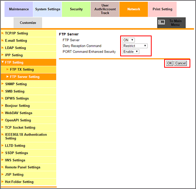The height and width of the screenshot is (189, 196).
Task: Click the arrow icon next to WebDAV Settings
Action: pos(3,113)
